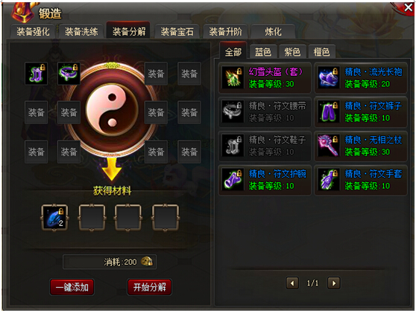Show only 橙色 quality equipment
Image resolution: width=416 pixels, height=313 pixels.
coord(321,52)
